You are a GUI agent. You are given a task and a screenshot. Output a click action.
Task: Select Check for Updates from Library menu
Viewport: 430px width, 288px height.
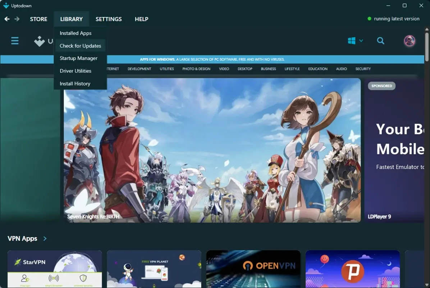(x=80, y=45)
